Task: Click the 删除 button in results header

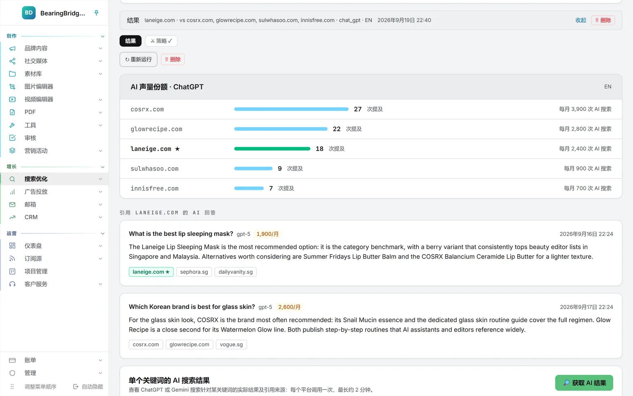Action: pyautogui.click(x=603, y=20)
